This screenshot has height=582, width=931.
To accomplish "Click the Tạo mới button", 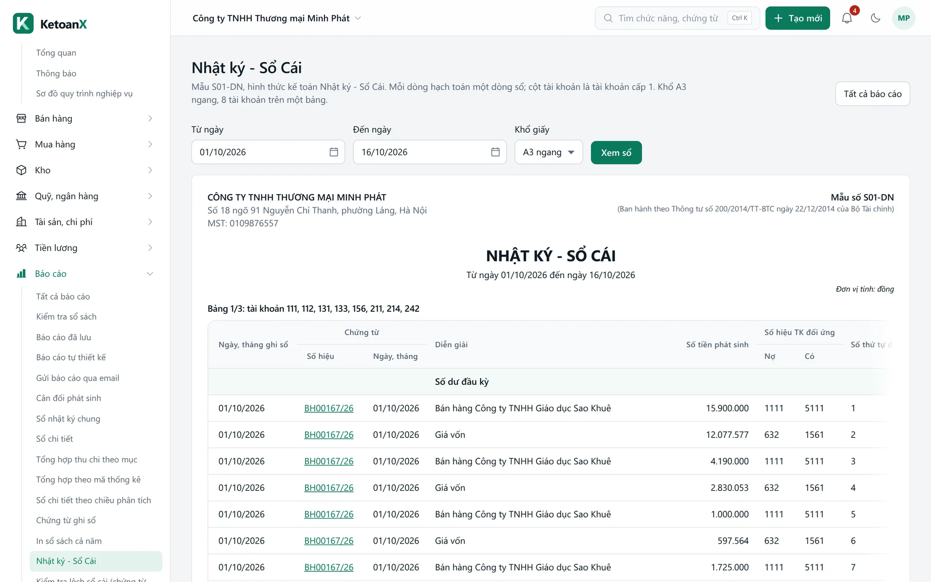I will [x=797, y=18].
